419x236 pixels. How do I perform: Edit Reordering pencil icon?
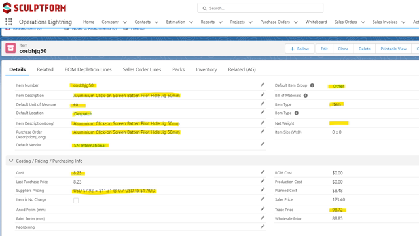[263, 227]
